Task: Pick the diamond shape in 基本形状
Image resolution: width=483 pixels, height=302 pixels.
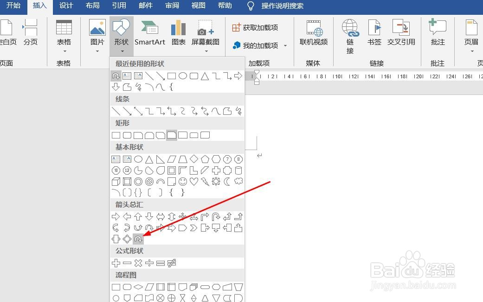Action: tap(194, 159)
